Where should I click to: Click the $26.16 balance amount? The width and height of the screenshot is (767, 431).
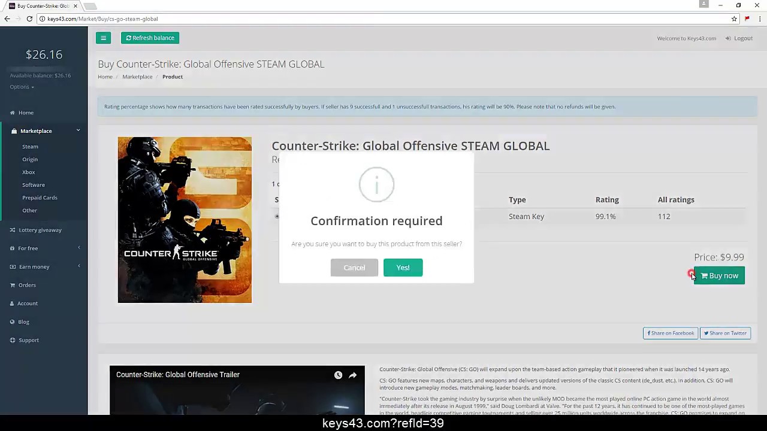[44, 54]
